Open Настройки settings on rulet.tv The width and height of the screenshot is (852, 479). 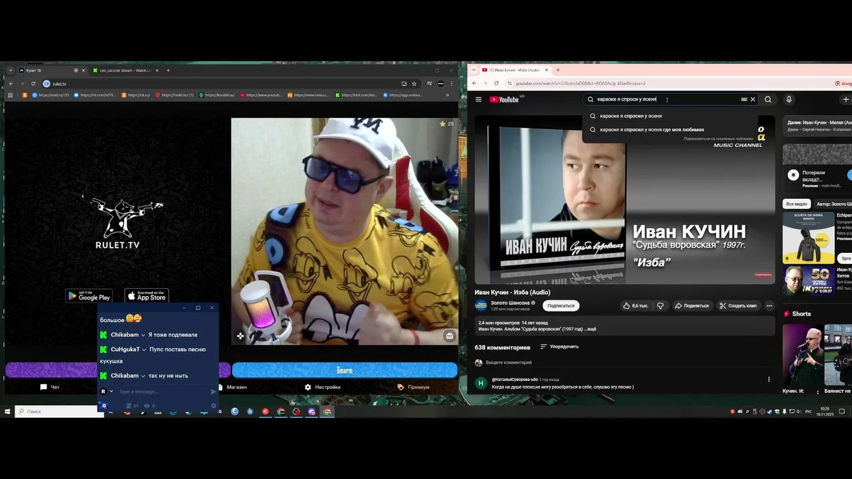coord(323,387)
